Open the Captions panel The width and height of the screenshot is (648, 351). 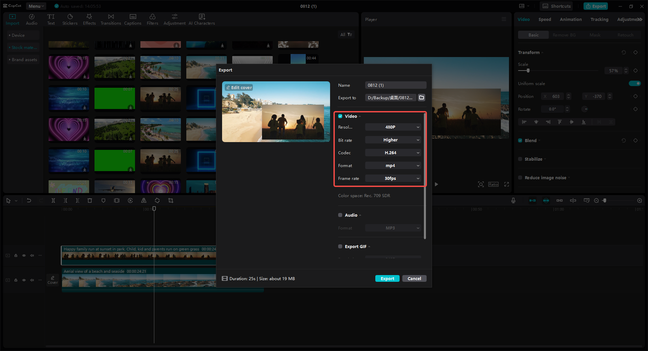133,20
